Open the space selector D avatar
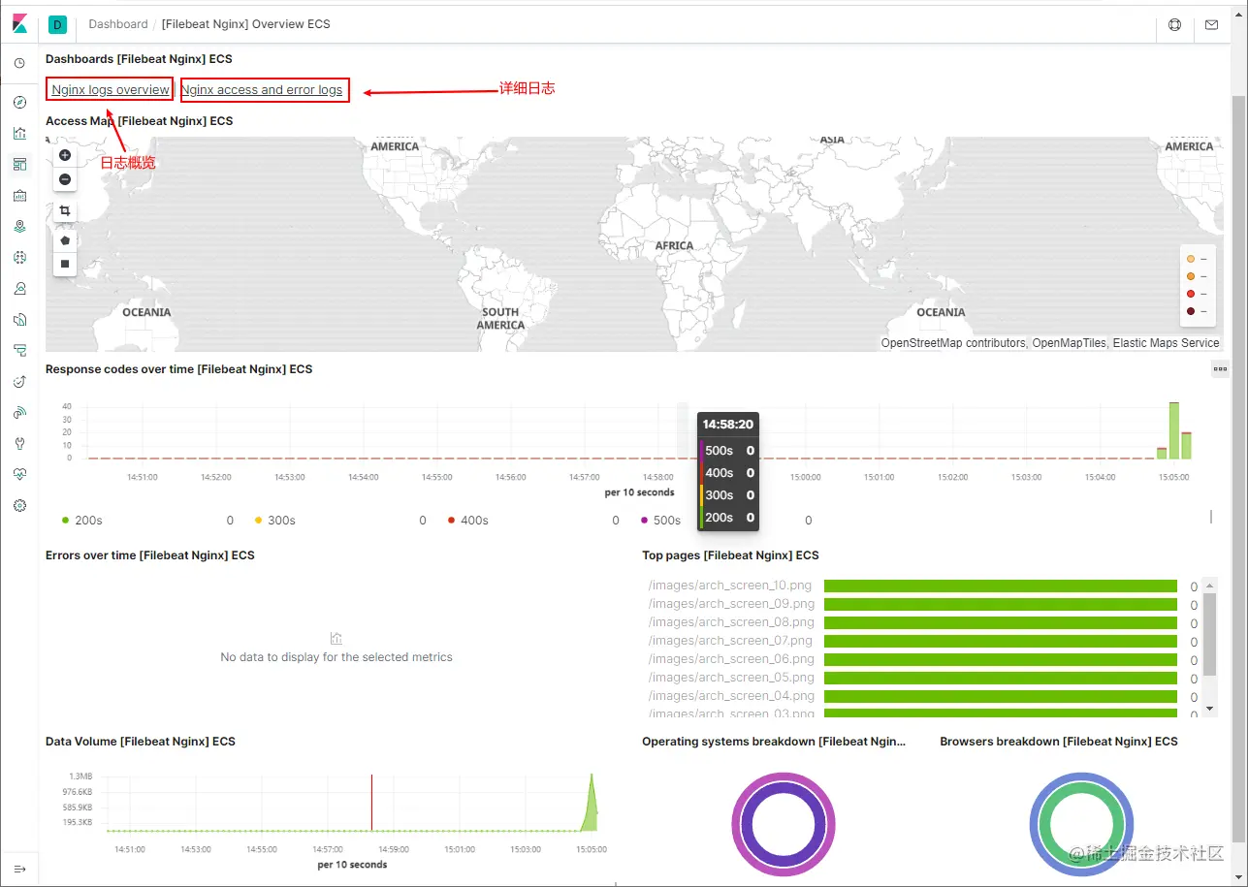Image resolution: width=1248 pixels, height=887 pixels. pos(56,24)
